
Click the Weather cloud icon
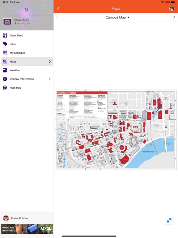click(5, 70)
